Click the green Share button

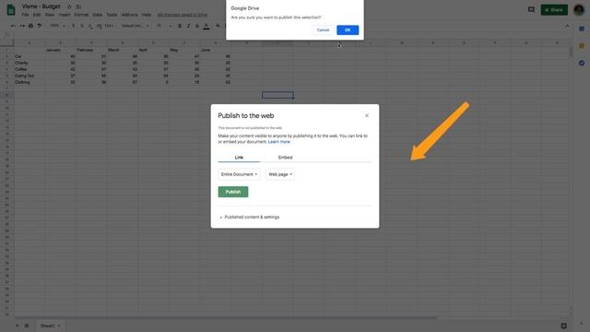pos(554,10)
